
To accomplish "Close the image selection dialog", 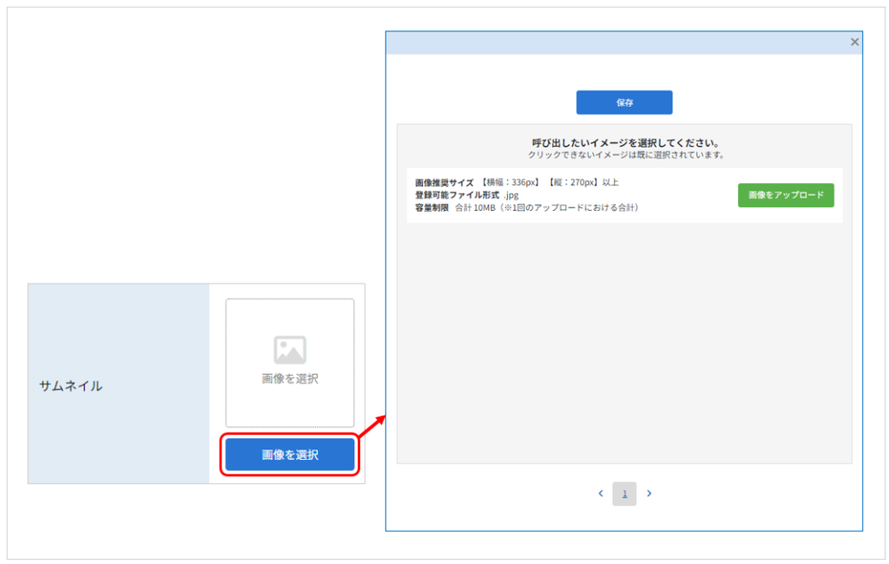I will click(x=854, y=42).
